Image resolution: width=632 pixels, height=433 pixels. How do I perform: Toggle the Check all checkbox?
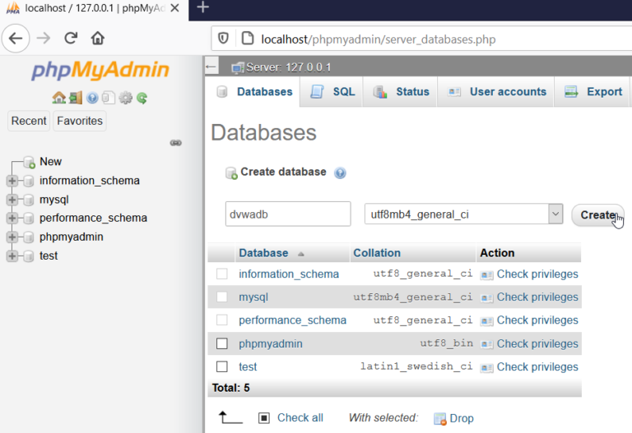point(264,418)
